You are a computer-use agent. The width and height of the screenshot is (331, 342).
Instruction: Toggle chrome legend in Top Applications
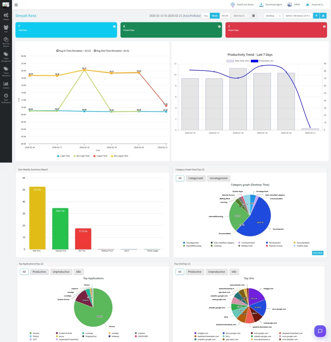point(34,333)
